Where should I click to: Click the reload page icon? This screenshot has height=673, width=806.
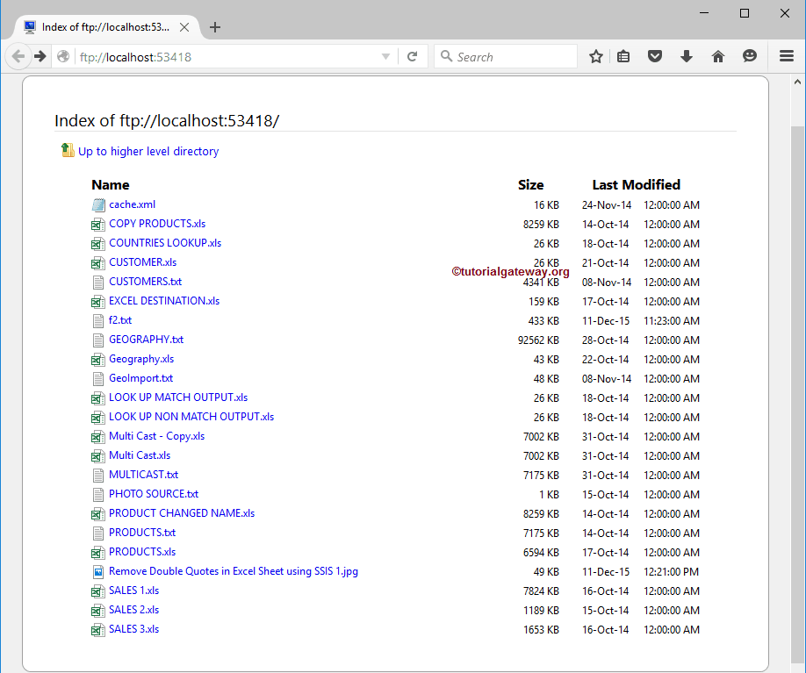(x=413, y=55)
